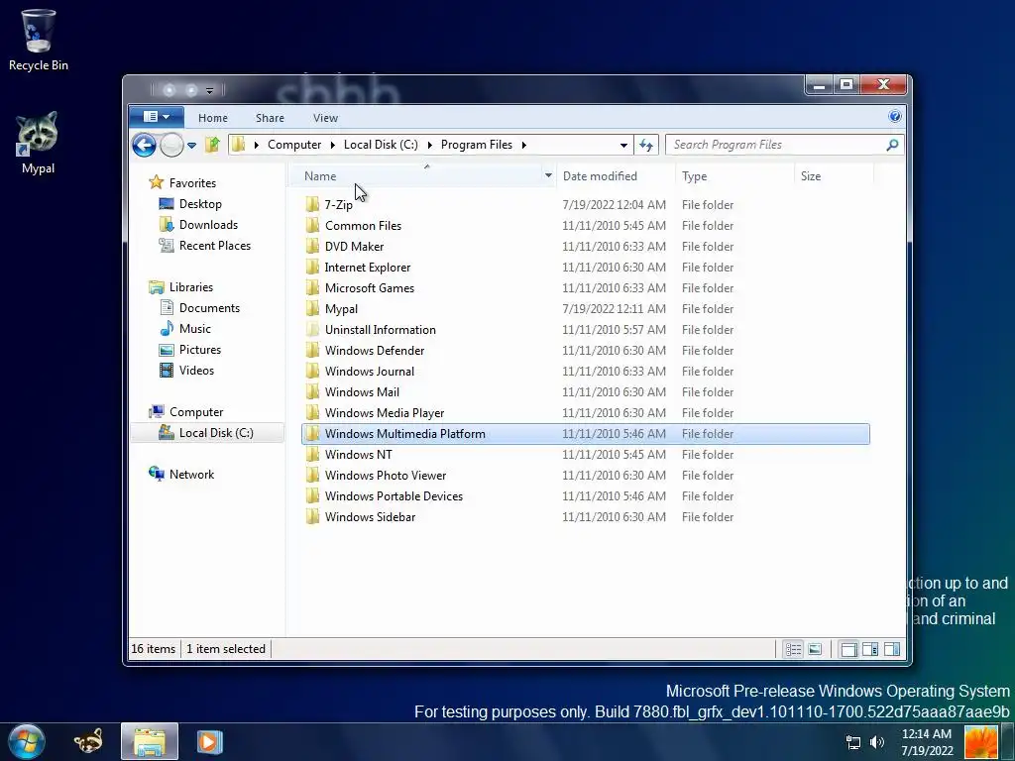Viewport: 1015px width, 761px height.
Task: Click the Program Files breadcrumb segment
Action: coord(477,145)
